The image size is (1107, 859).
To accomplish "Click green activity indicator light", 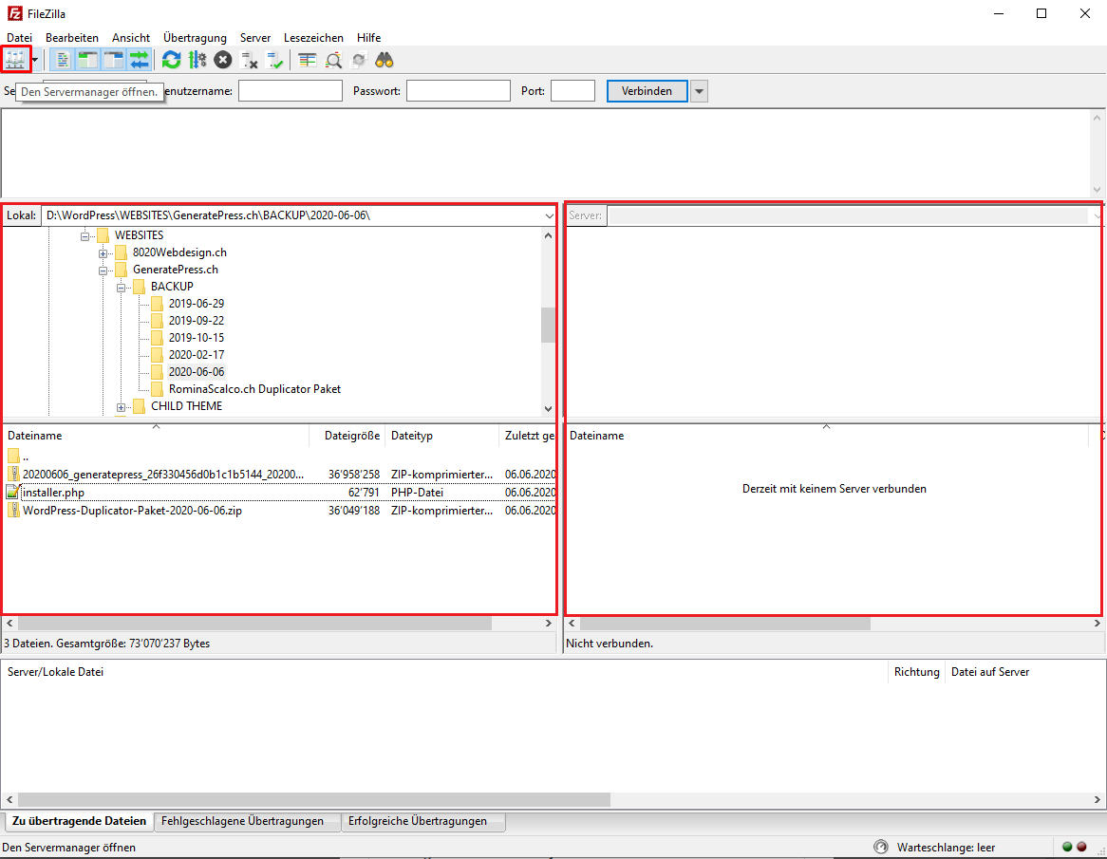I will [x=1067, y=847].
